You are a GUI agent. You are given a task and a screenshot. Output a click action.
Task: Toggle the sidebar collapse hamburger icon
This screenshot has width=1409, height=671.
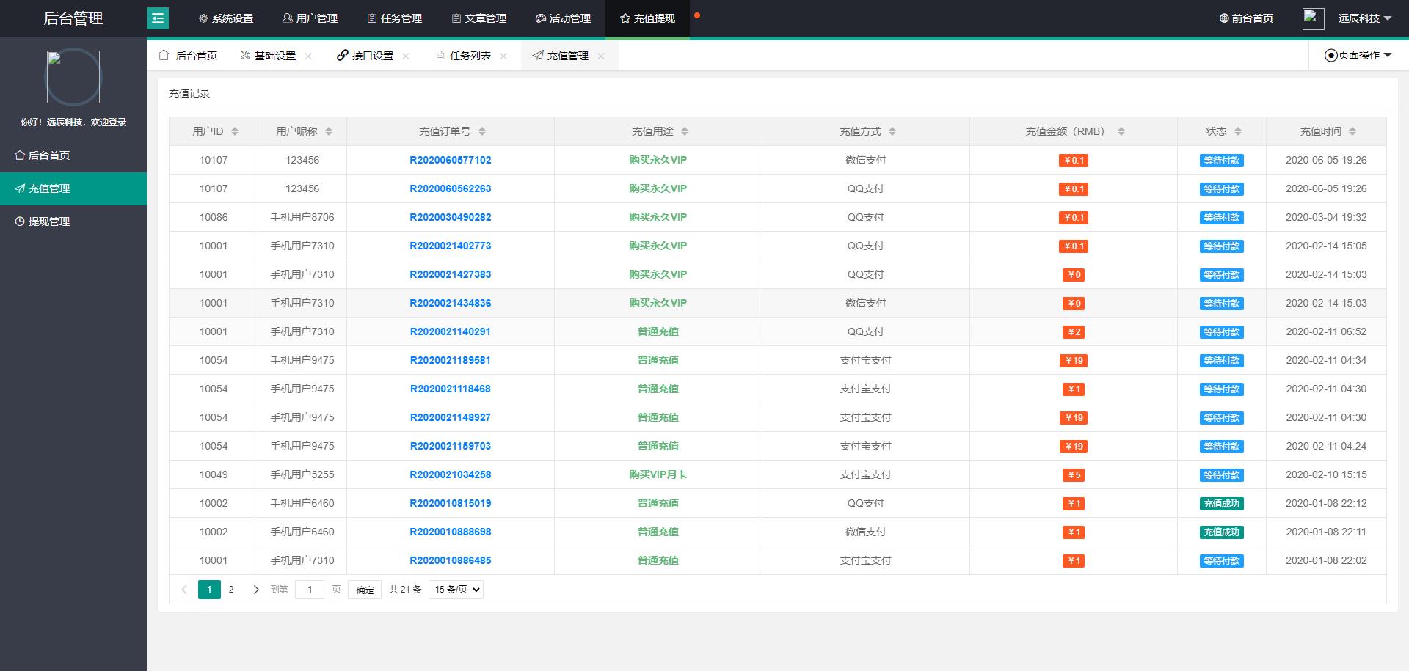pyautogui.click(x=158, y=18)
